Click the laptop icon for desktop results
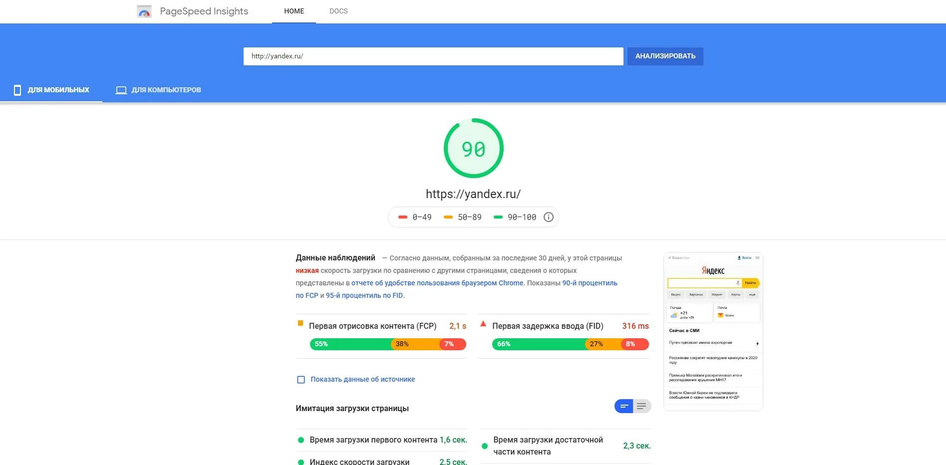The width and height of the screenshot is (946, 465). pyautogui.click(x=121, y=90)
